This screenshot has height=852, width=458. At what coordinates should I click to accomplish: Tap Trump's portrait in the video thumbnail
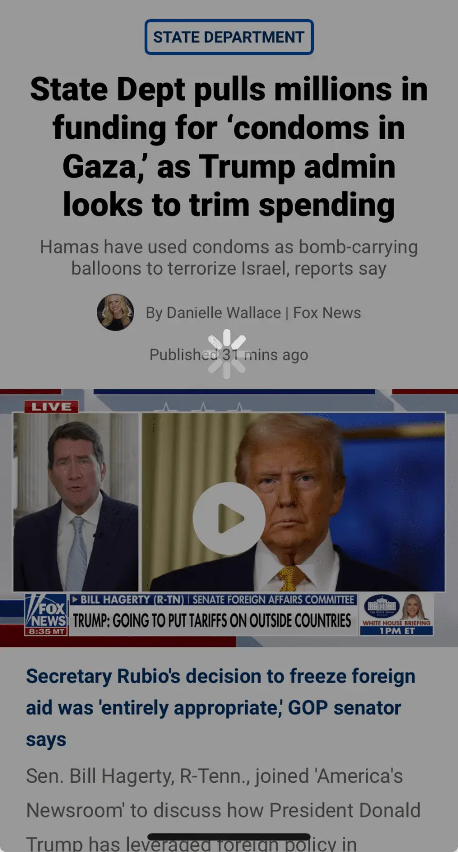click(293, 502)
